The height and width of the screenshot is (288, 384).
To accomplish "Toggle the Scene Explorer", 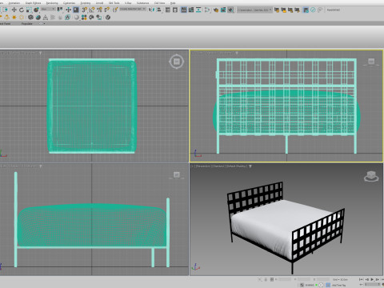I will [x=168, y=10].
